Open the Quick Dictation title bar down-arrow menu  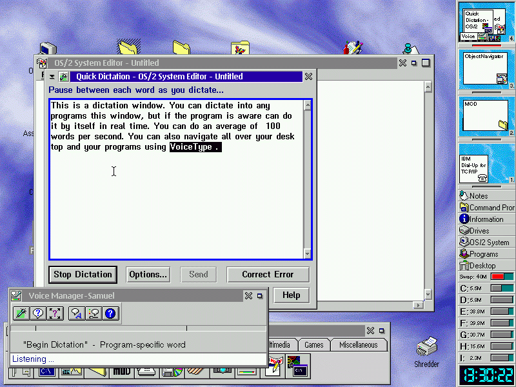[52, 77]
